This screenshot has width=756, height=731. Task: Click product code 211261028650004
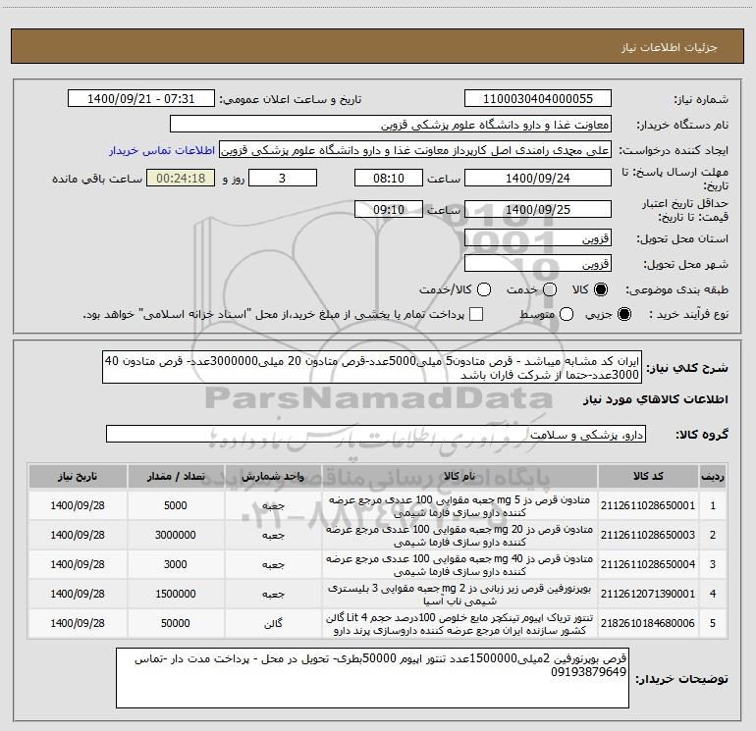pyautogui.click(x=648, y=564)
